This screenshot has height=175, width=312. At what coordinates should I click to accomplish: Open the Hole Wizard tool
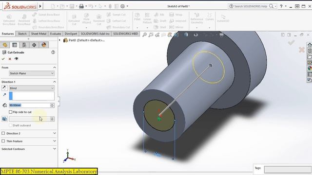[86, 18]
